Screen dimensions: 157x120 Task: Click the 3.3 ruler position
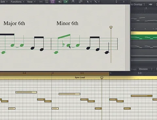[x=24, y=73]
